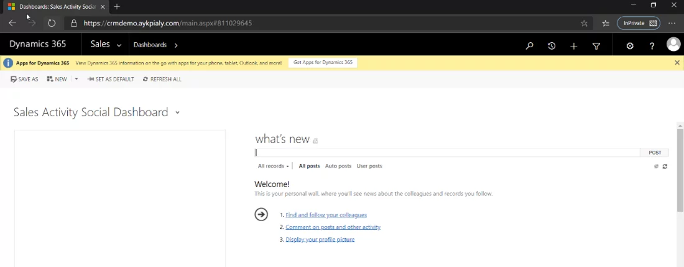
Task: Click the plus quick create icon
Action: tap(574, 45)
